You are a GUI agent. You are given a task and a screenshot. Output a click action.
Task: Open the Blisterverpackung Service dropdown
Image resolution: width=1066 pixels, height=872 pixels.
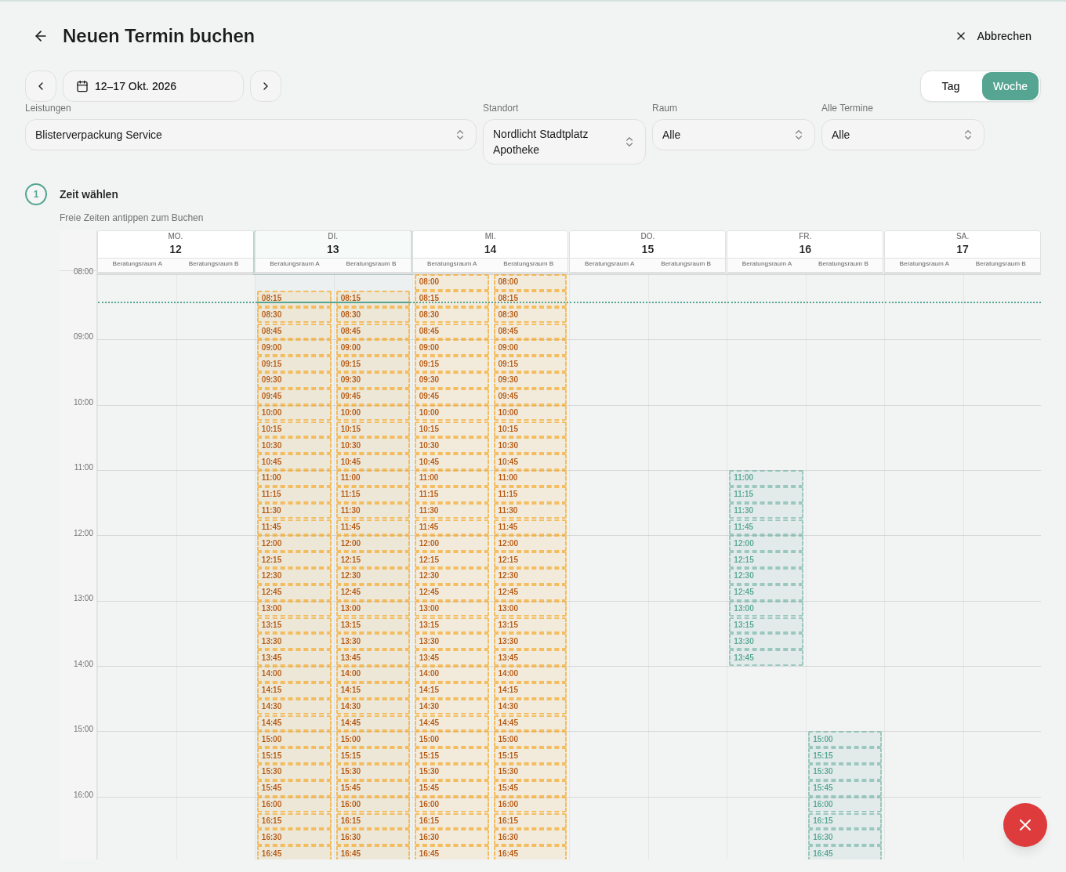pos(251,135)
